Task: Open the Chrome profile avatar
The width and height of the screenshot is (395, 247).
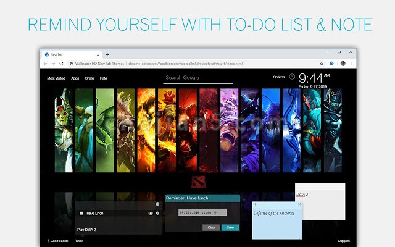Action: click(x=343, y=64)
